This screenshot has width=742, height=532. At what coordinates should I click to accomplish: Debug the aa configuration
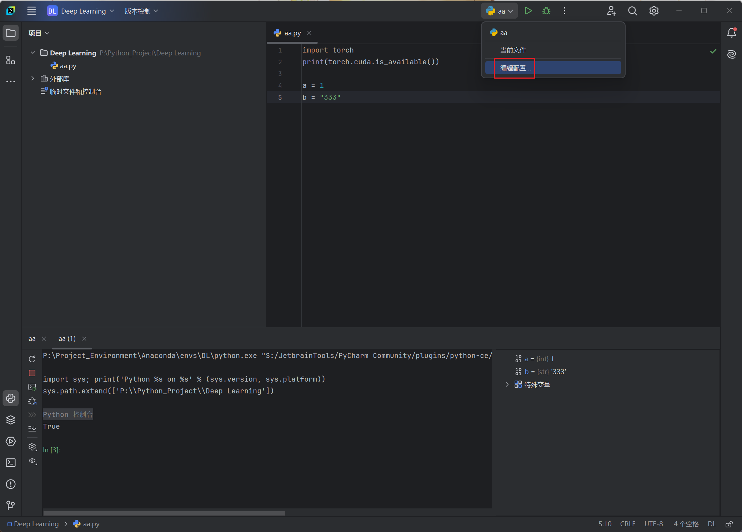[x=546, y=11]
